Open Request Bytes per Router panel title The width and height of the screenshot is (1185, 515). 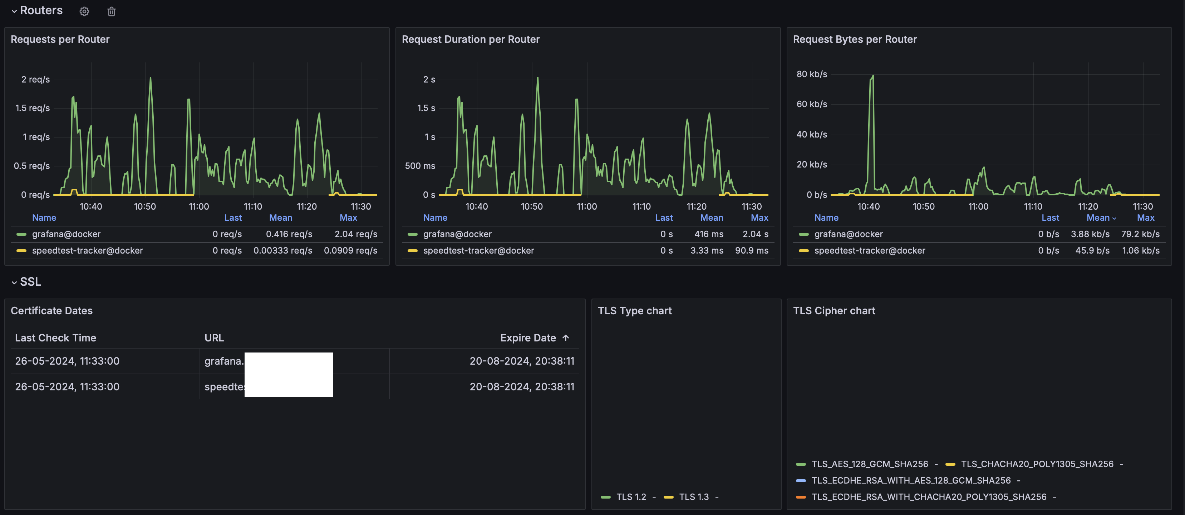(x=855, y=40)
